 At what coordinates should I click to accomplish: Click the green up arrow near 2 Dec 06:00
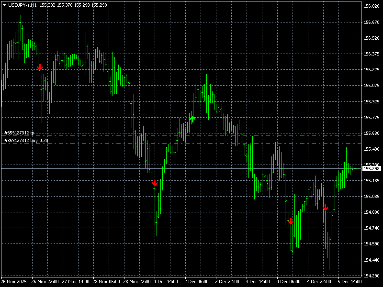pos(192,119)
